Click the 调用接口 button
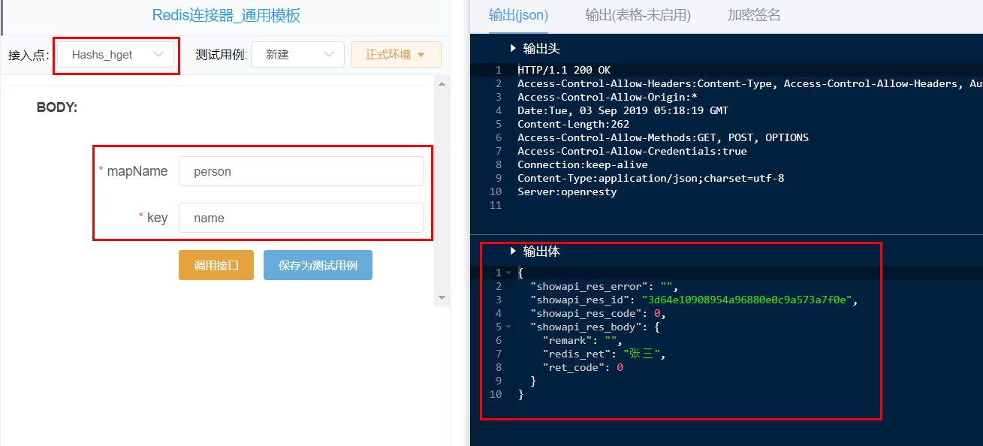The width and height of the screenshot is (983, 446). (216, 265)
